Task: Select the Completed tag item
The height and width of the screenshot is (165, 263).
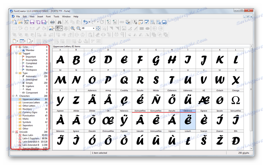Action: [31, 63]
